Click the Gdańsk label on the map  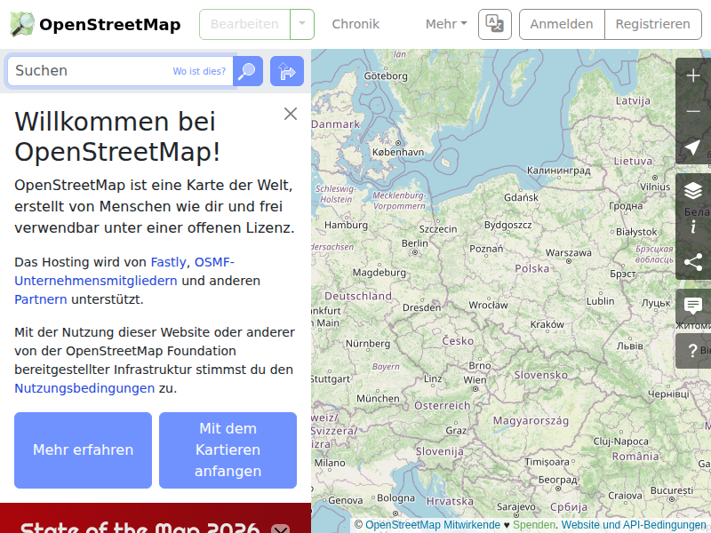[521, 197]
